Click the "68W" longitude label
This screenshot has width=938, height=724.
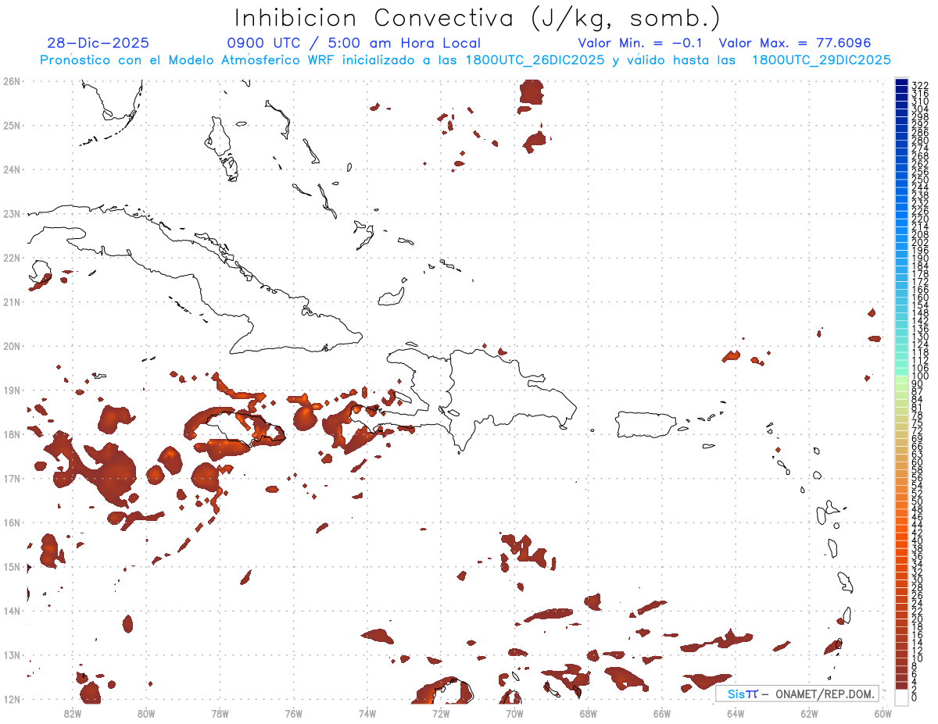click(x=588, y=712)
